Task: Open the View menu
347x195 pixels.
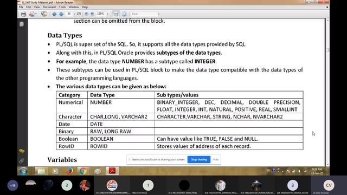Action: (37, 7)
